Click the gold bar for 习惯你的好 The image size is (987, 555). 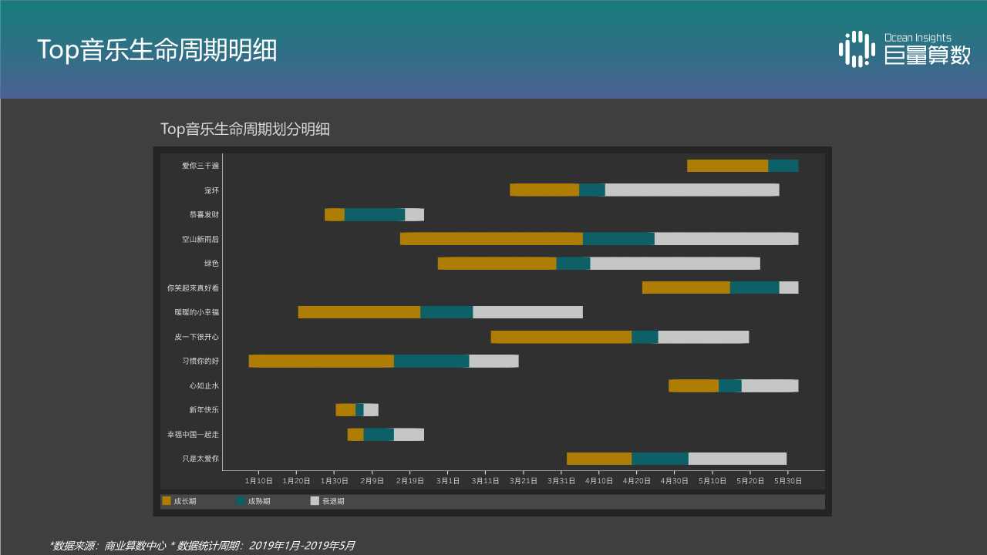(320, 361)
